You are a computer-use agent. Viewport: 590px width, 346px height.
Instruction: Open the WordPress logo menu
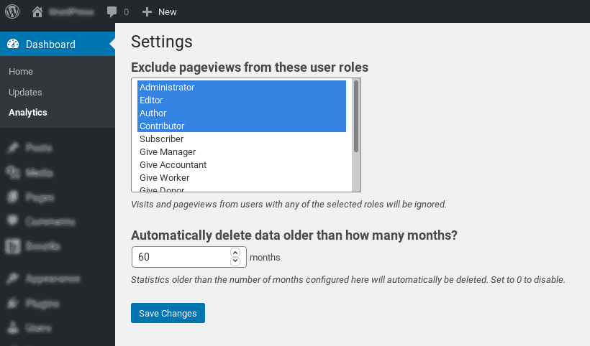coord(12,11)
